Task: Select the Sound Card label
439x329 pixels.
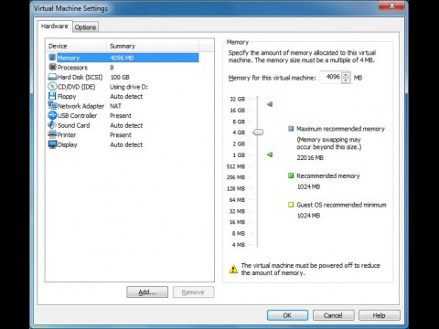Action: [74, 125]
